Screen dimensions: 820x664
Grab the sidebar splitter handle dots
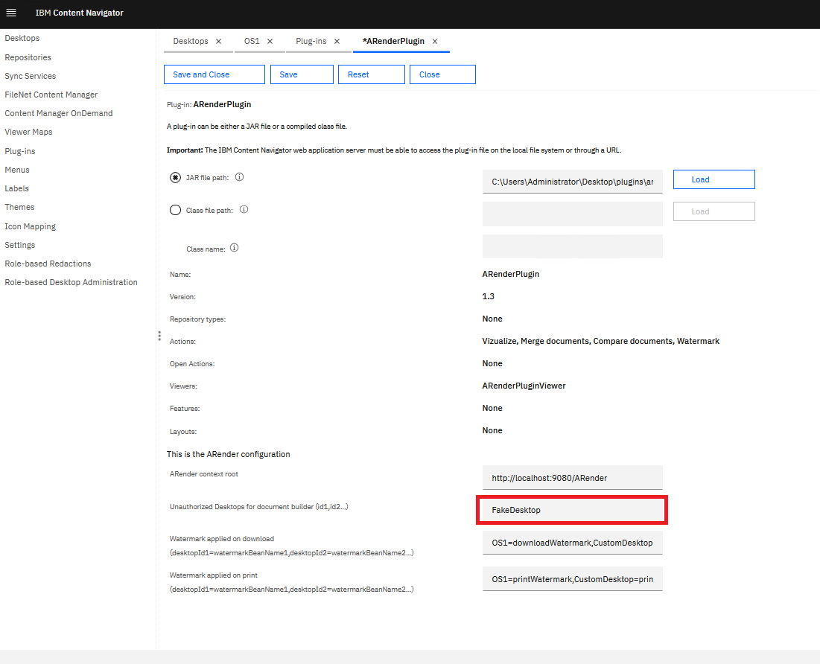(159, 336)
